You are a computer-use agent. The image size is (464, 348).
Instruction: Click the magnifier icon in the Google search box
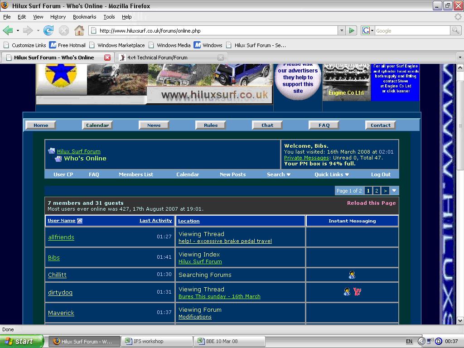tap(455, 31)
